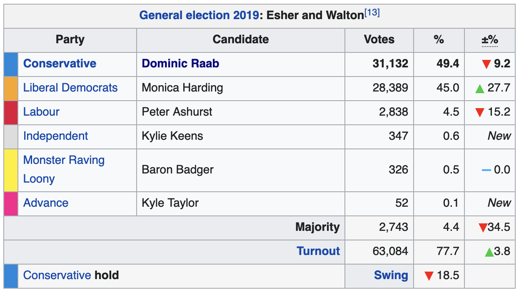Click the red decrease arrow beside 9.2
This screenshot has width=519, height=292.
pyautogui.click(x=486, y=64)
